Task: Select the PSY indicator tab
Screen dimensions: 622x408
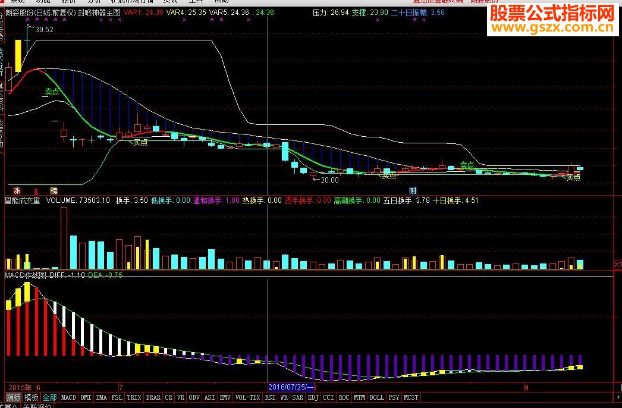Action: click(394, 397)
